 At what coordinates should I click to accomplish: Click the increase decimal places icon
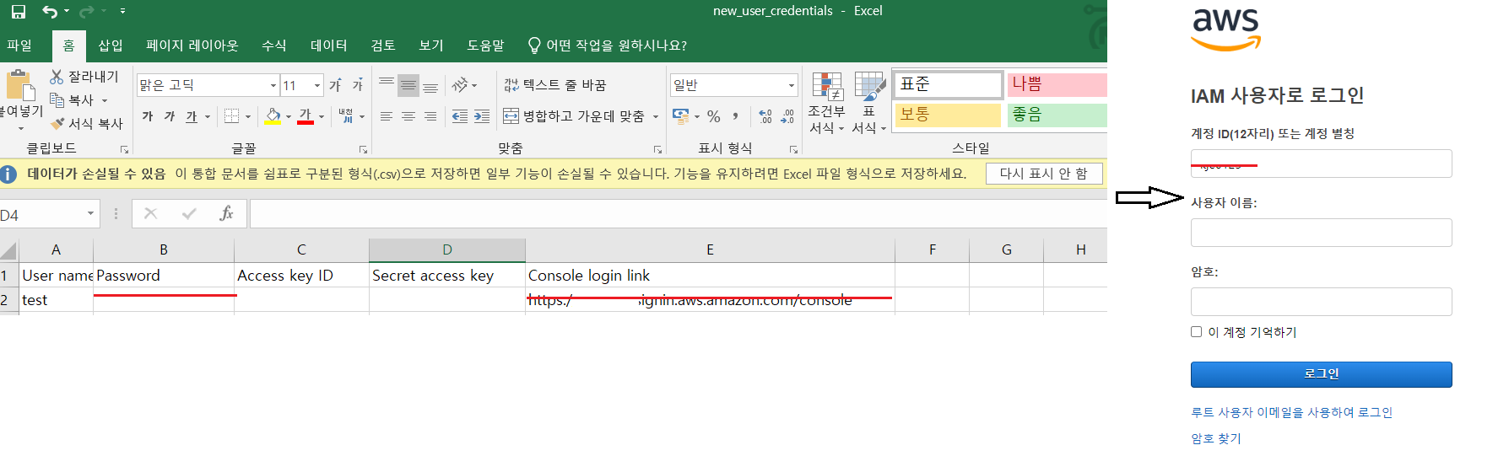point(765,116)
